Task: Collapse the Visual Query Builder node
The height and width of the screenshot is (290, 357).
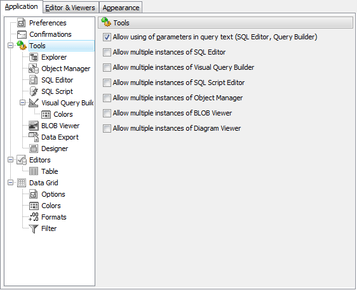Action: point(22,103)
